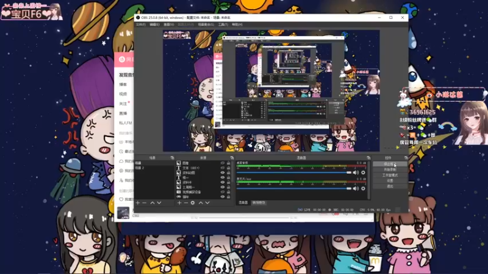Switch to the 转场特效 tab
Viewport: 488px width, 274px height.
pyautogui.click(x=259, y=203)
